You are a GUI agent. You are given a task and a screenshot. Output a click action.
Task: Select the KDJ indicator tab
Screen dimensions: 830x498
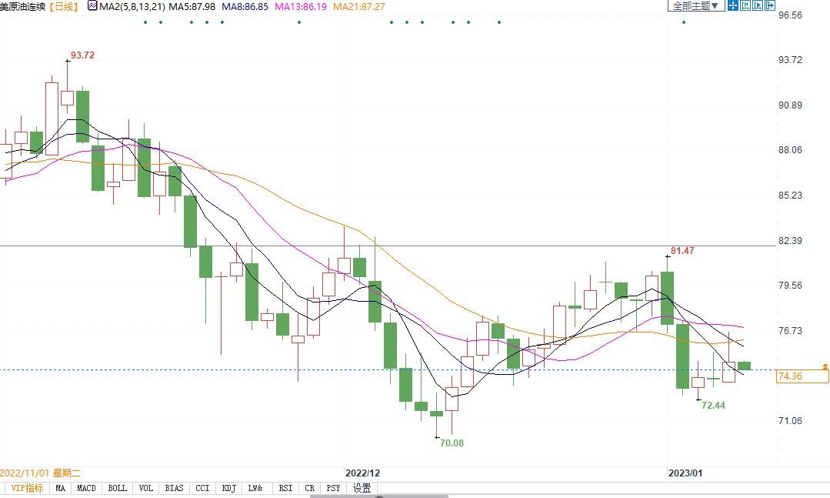228,488
